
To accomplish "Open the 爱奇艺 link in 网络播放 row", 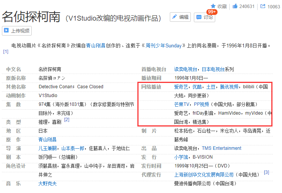I will 181,87.
